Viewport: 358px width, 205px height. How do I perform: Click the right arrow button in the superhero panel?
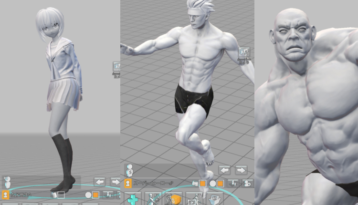(241, 170)
